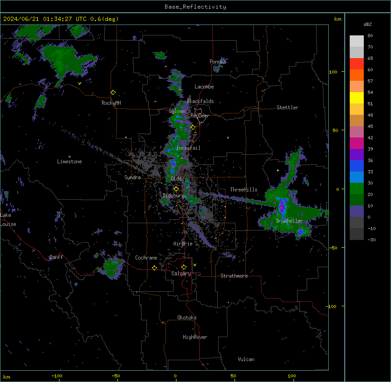Click the Banff town label

pyautogui.click(x=56, y=257)
